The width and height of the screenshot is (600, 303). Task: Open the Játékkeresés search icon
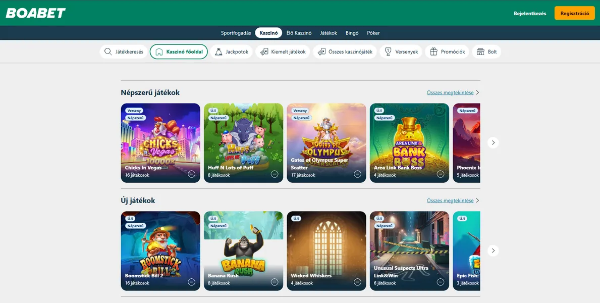click(107, 51)
